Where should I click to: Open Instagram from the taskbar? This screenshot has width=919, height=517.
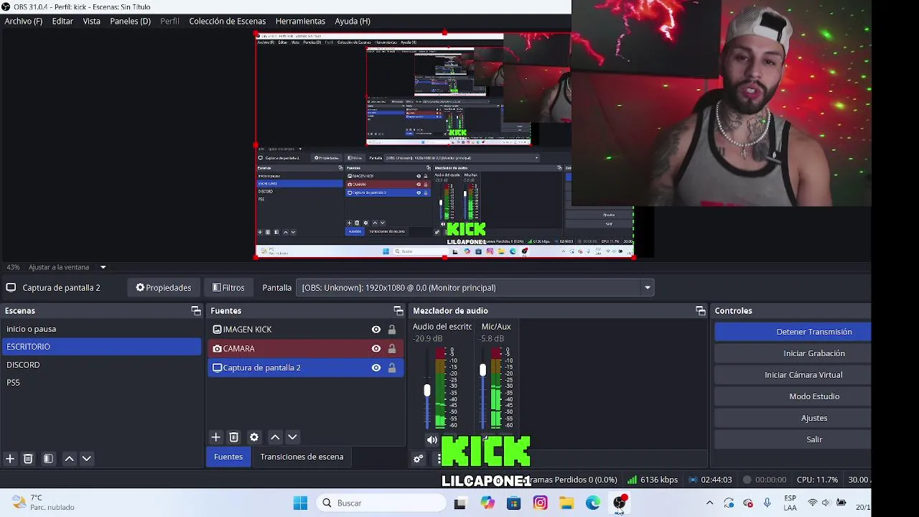[540, 503]
